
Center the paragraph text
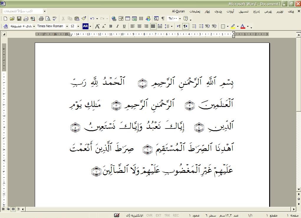tap(139, 26)
